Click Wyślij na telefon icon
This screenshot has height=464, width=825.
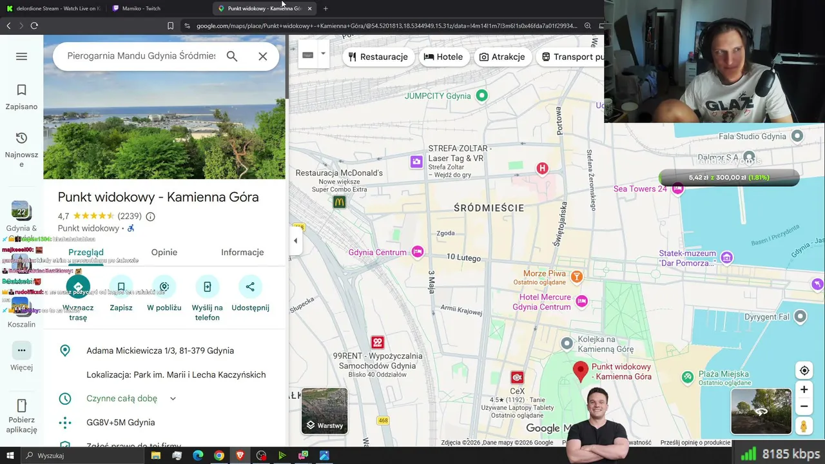tap(207, 287)
